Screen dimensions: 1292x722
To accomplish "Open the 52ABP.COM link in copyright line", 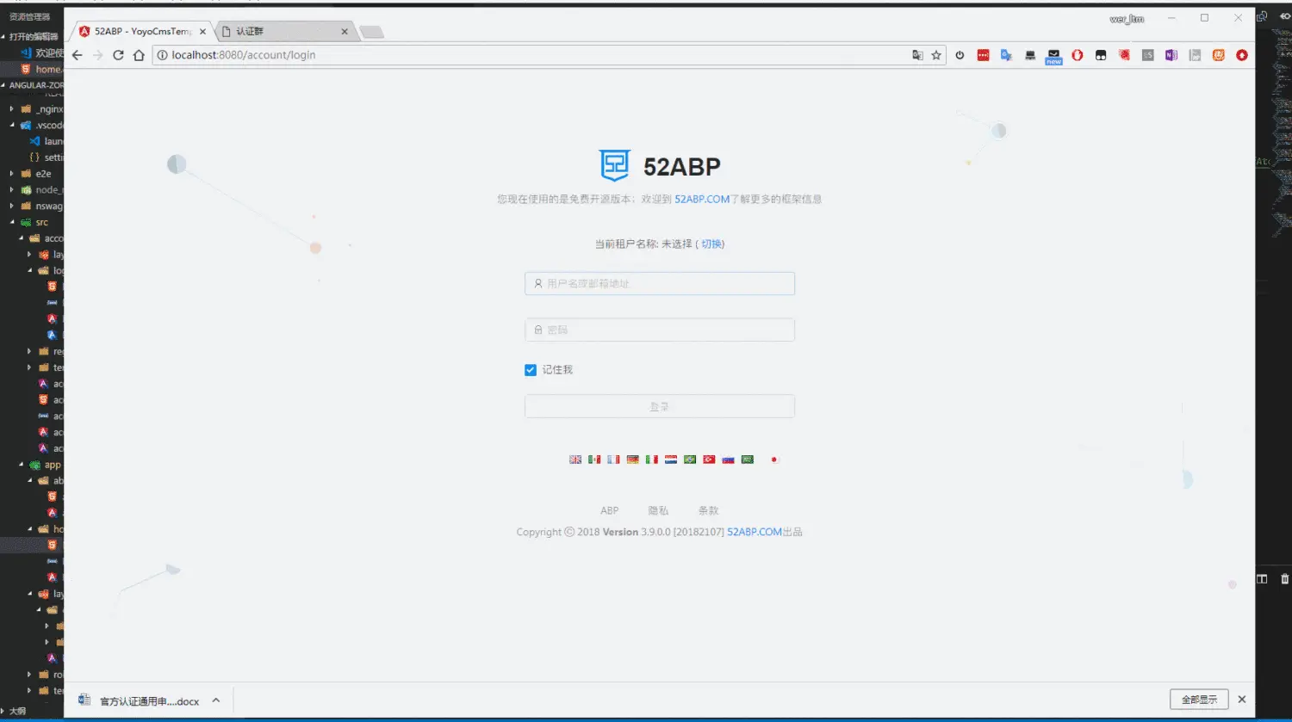I will pyautogui.click(x=755, y=532).
